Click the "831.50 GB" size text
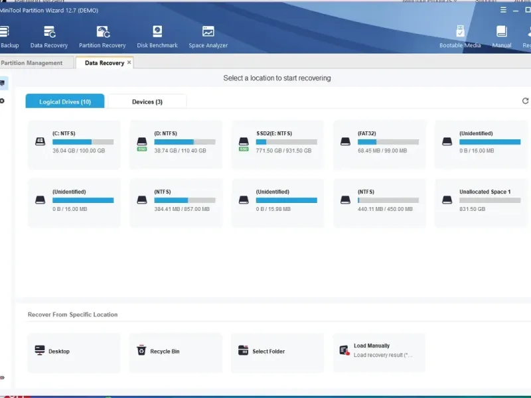531x398 pixels. tap(473, 209)
